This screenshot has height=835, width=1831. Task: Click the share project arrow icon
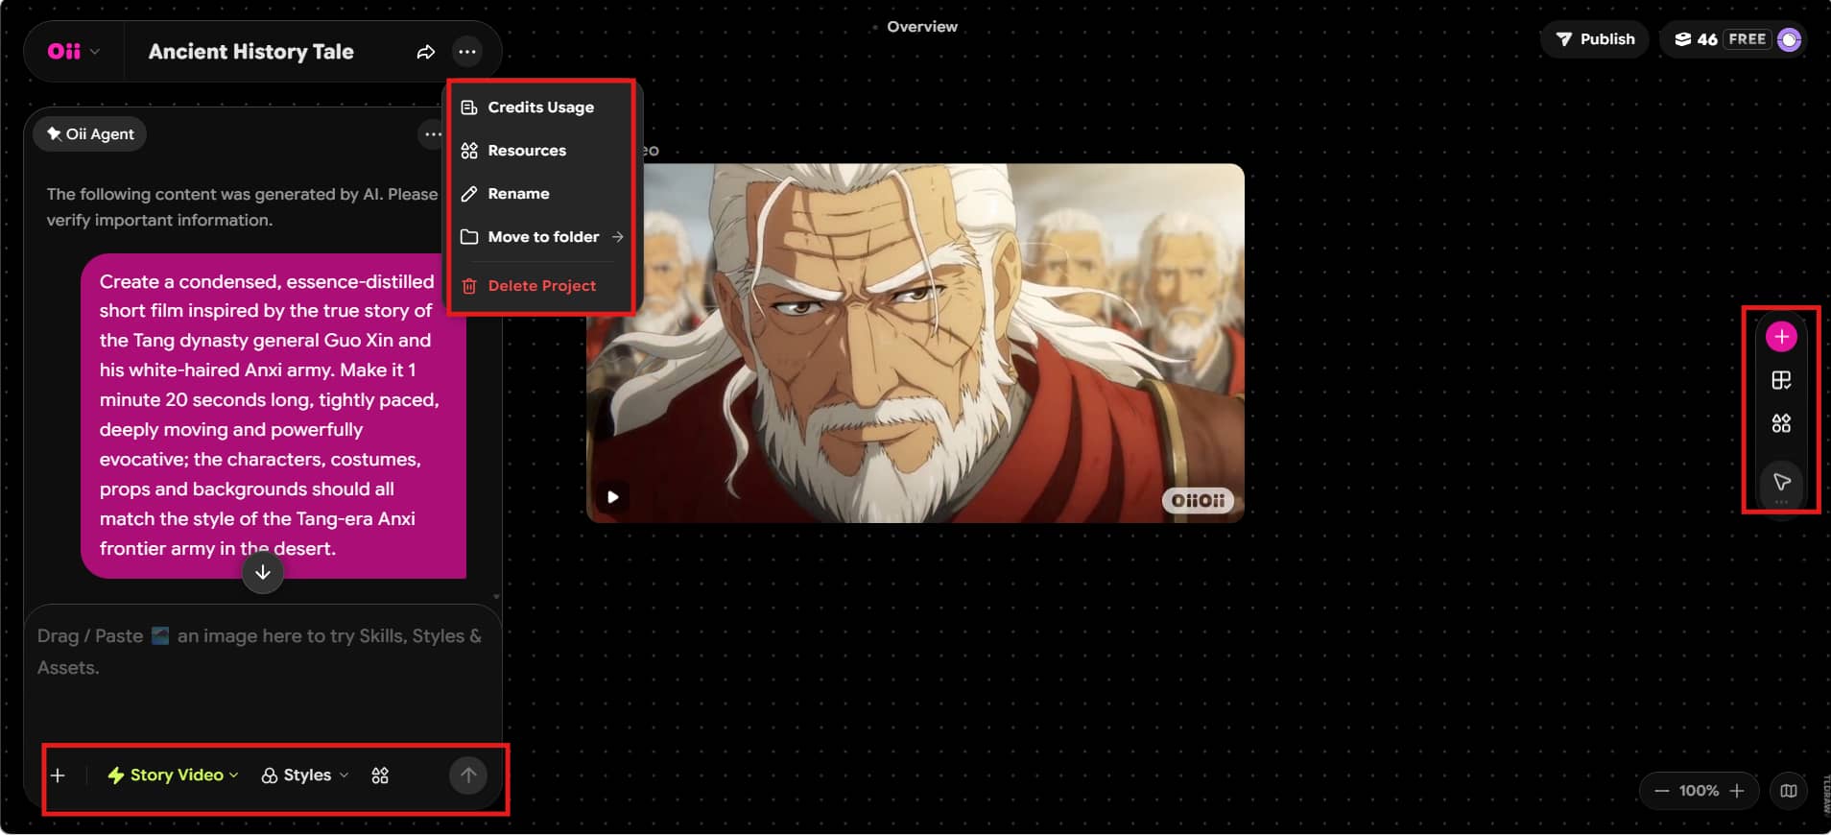[425, 52]
